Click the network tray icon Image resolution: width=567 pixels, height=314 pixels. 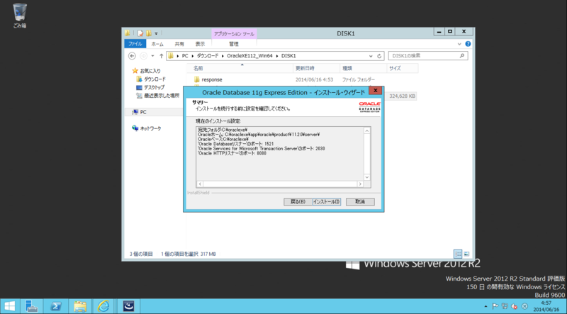[x=505, y=306]
